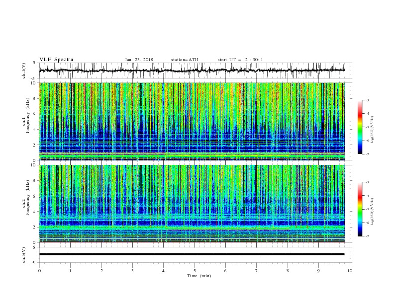Screen dimensions: 394x304
Task: Click time axis tick label "10"
Action: pyautogui.click(x=350, y=271)
